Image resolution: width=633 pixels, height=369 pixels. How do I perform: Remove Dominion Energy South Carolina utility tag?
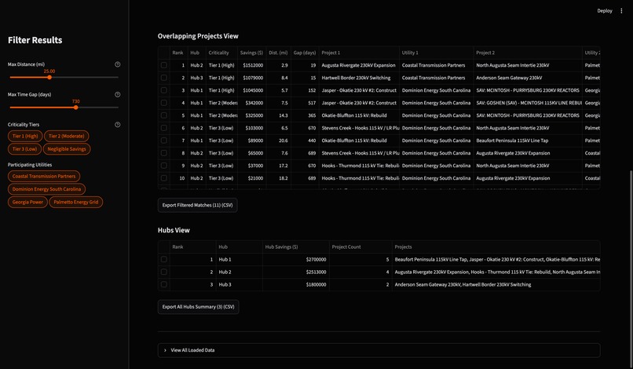point(47,189)
